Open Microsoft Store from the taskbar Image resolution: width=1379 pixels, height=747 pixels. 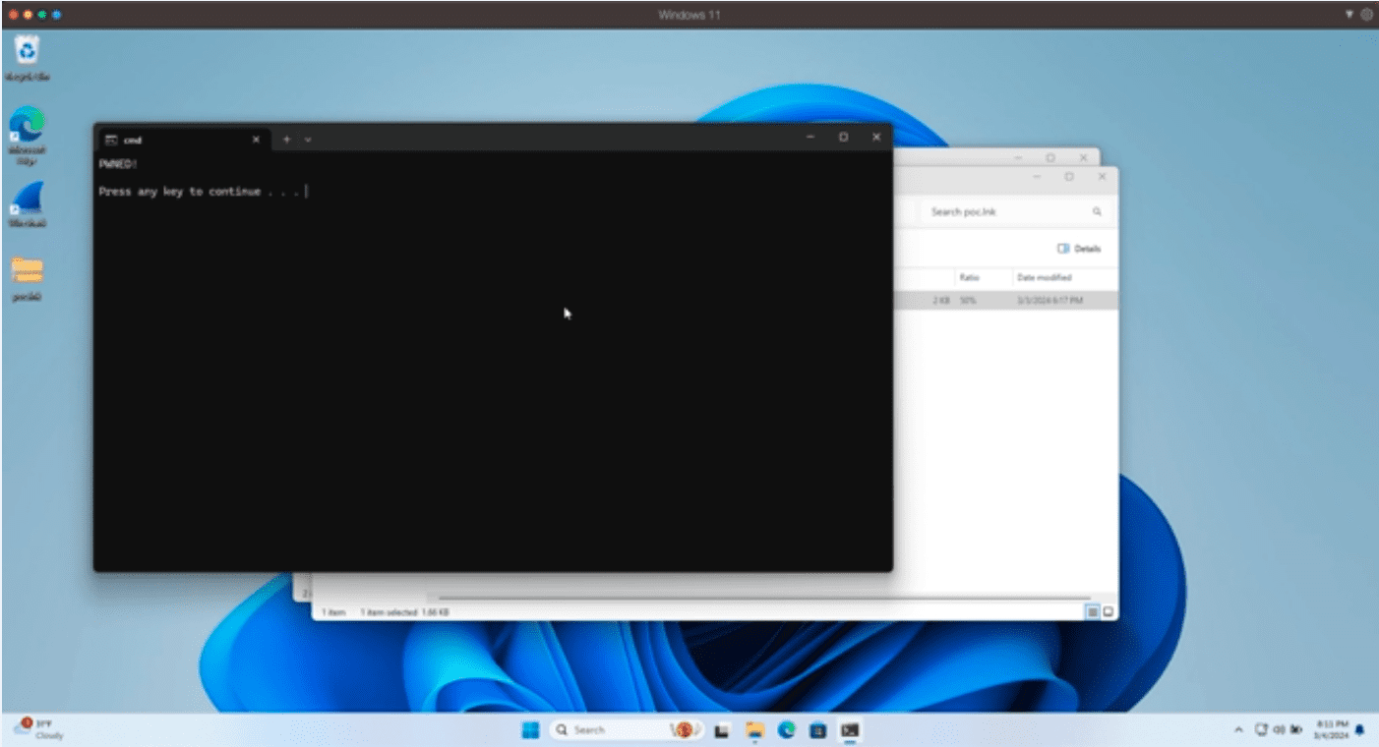click(x=817, y=730)
